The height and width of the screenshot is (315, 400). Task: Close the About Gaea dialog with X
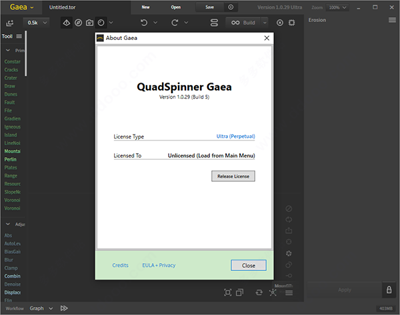point(267,38)
